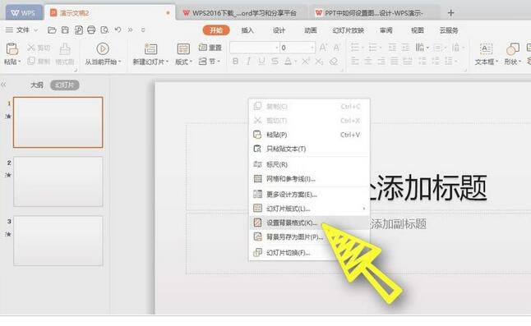Click the Open folder icon
This screenshot has width=531, height=326.
pos(52,30)
